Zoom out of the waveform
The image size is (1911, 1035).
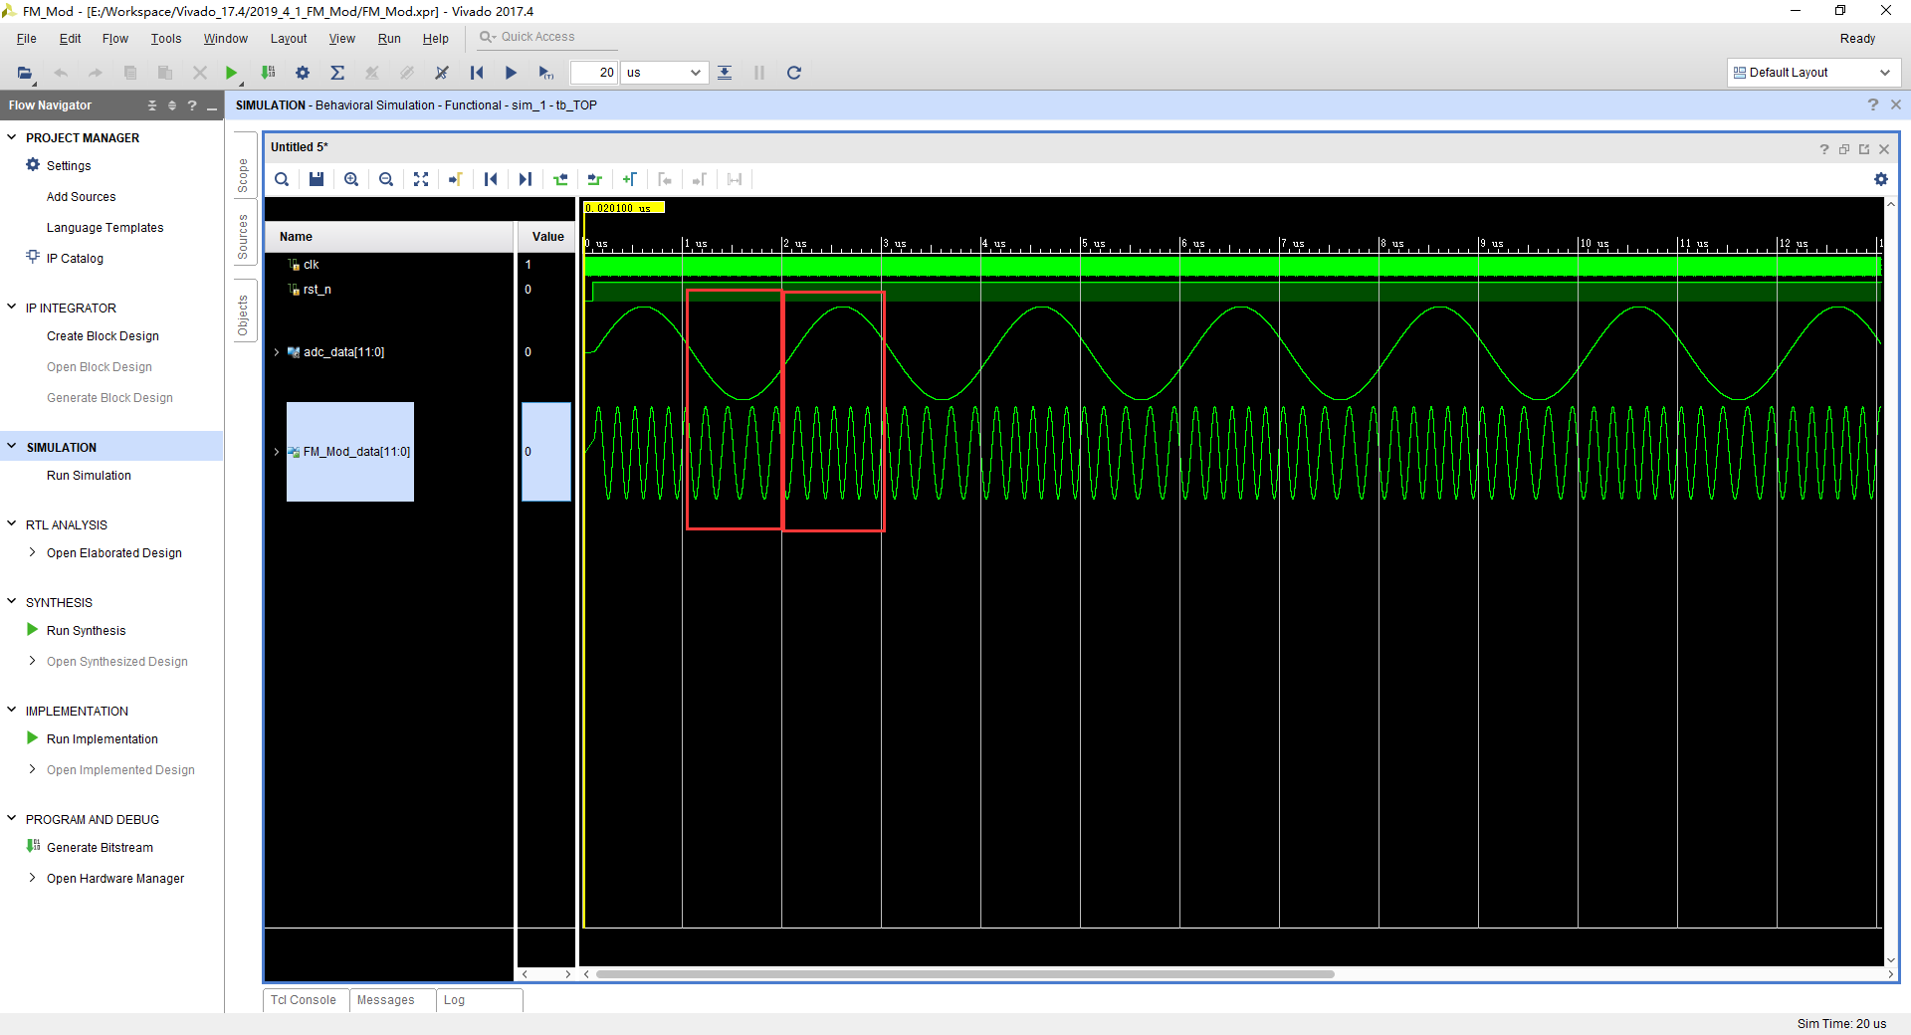tap(386, 179)
